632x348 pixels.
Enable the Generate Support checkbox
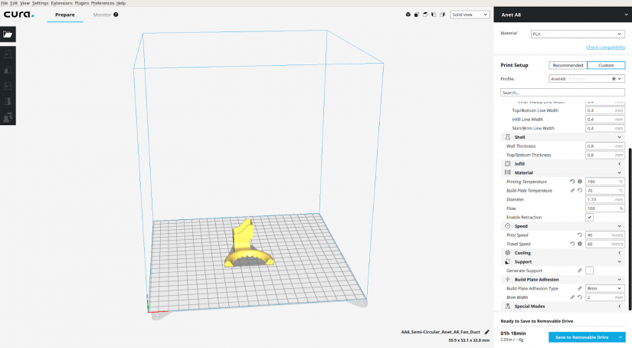click(589, 271)
